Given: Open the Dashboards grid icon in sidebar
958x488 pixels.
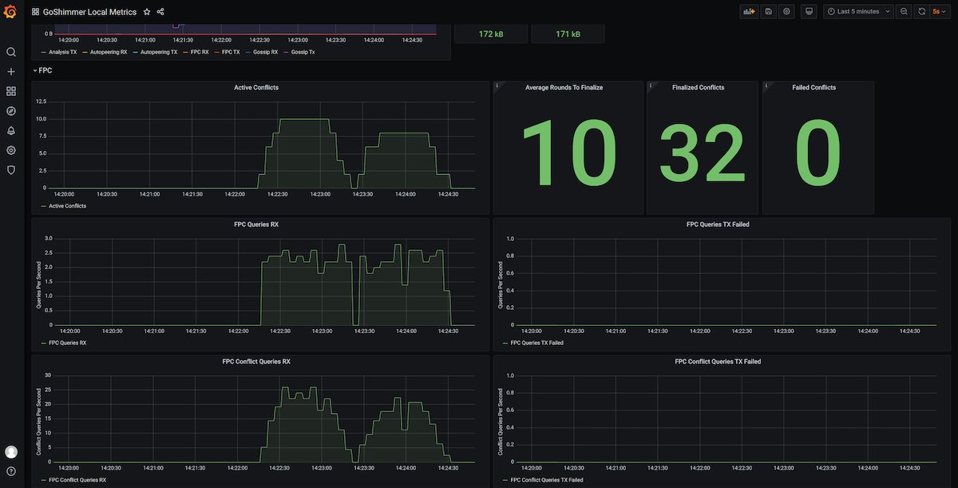Looking at the screenshot, I should [x=11, y=91].
